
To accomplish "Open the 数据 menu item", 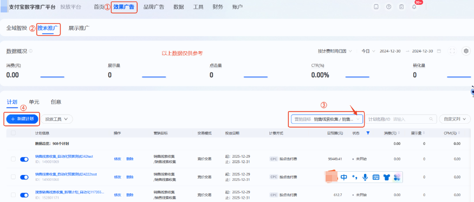I will 179,7.
